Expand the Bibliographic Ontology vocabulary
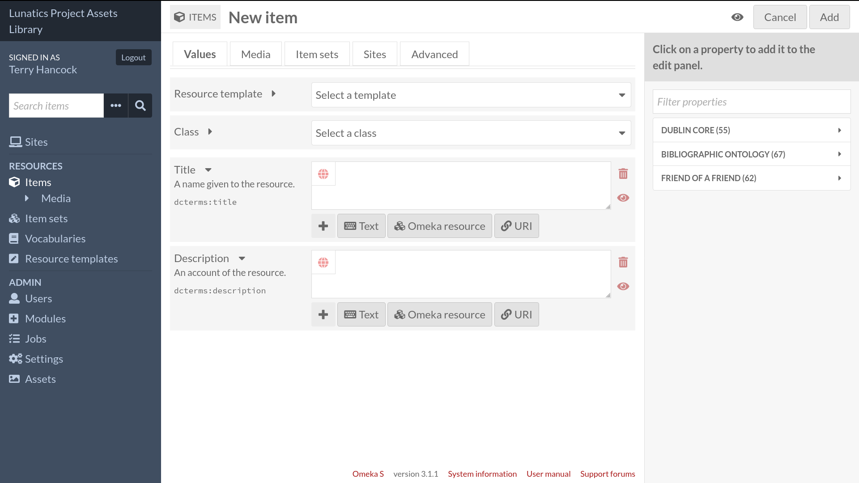859x483 pixels. point(751,154)
